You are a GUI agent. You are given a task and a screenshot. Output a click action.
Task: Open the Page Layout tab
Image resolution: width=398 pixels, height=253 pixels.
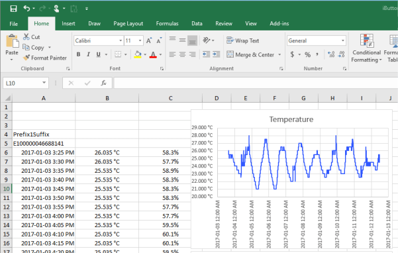[x=128, y=24]
